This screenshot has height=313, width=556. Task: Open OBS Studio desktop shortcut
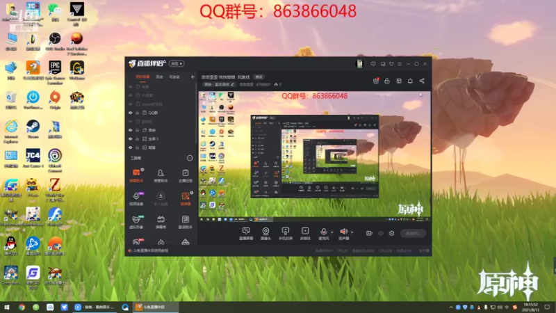pos(55,41)
